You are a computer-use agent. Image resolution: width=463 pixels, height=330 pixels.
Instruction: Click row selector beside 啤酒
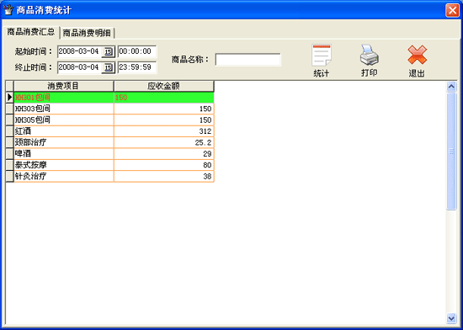pyautogui.click(x=10, y=153)
